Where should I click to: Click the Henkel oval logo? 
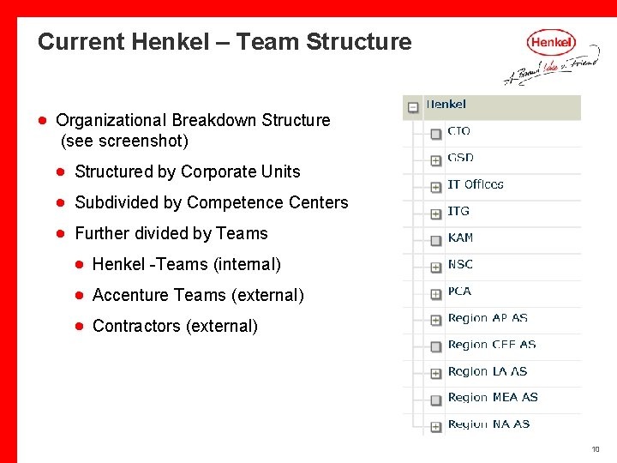click(x=551, y=42)
